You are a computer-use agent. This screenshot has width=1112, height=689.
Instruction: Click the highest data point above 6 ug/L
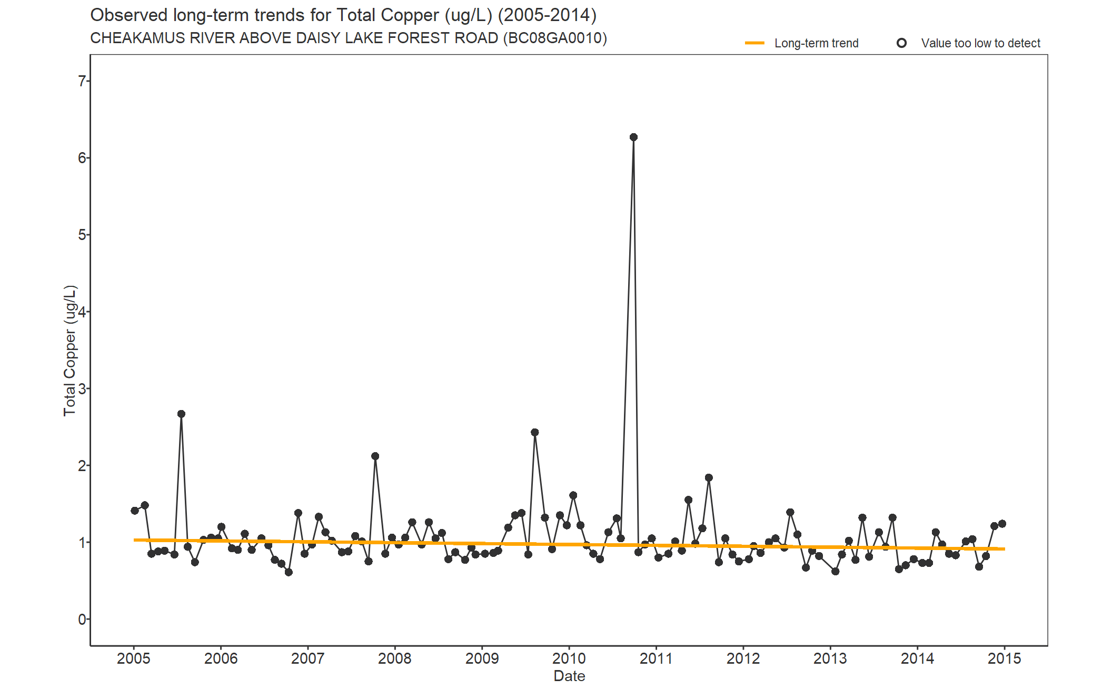point(633,137)
